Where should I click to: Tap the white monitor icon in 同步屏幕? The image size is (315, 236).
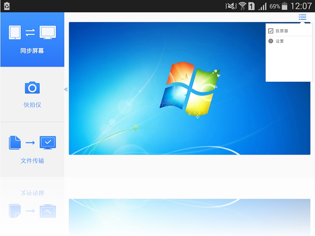click(48, 33)
